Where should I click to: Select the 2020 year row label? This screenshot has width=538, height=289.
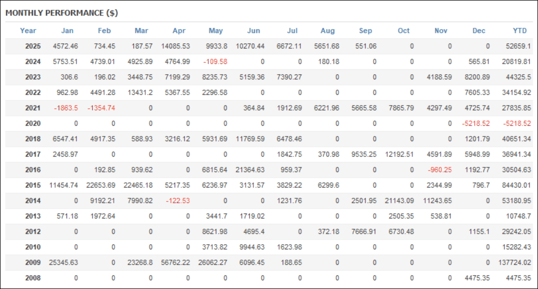pyautogui.click(x=32, y=124)
